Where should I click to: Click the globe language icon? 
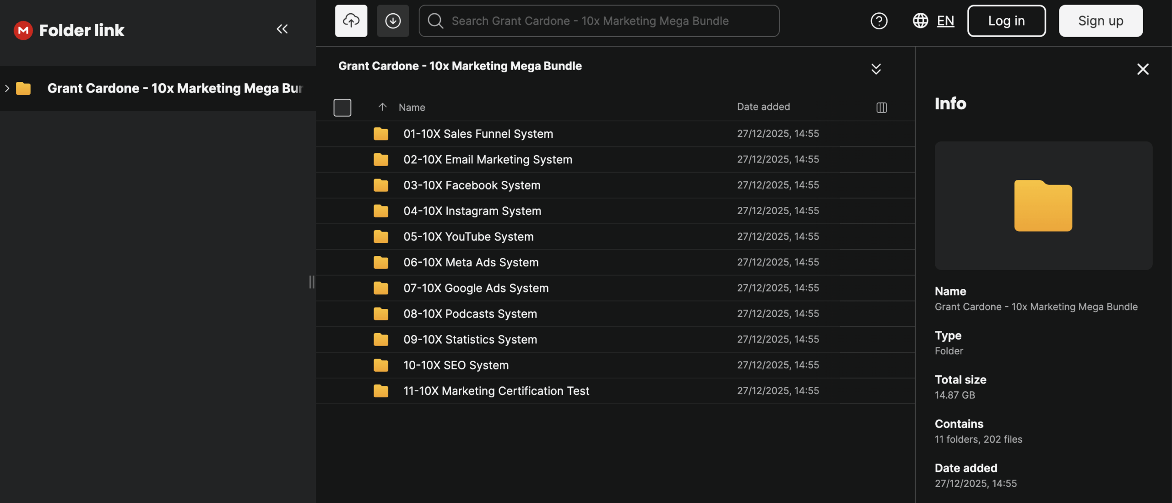[x=920, y=21]
